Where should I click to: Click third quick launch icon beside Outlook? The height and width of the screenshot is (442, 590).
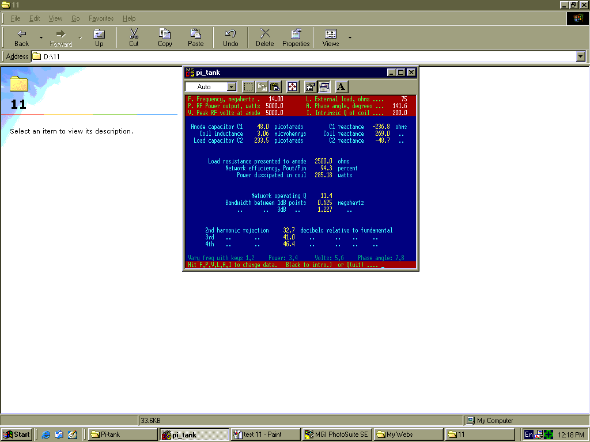(x=72, y=435)
